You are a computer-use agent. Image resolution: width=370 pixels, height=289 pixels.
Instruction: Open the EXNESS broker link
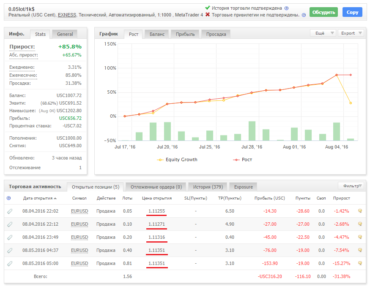[x=67, y=15]
